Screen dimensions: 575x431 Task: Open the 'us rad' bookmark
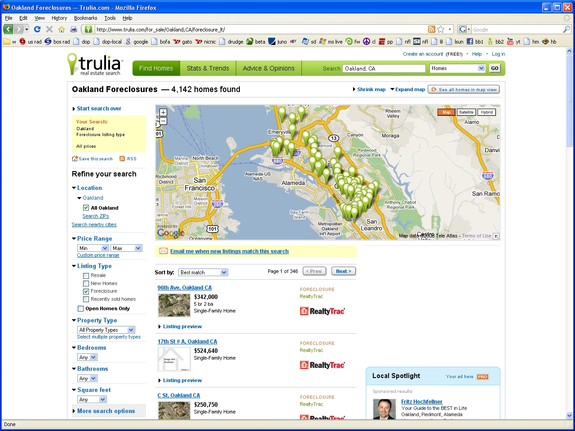point(31,41)
